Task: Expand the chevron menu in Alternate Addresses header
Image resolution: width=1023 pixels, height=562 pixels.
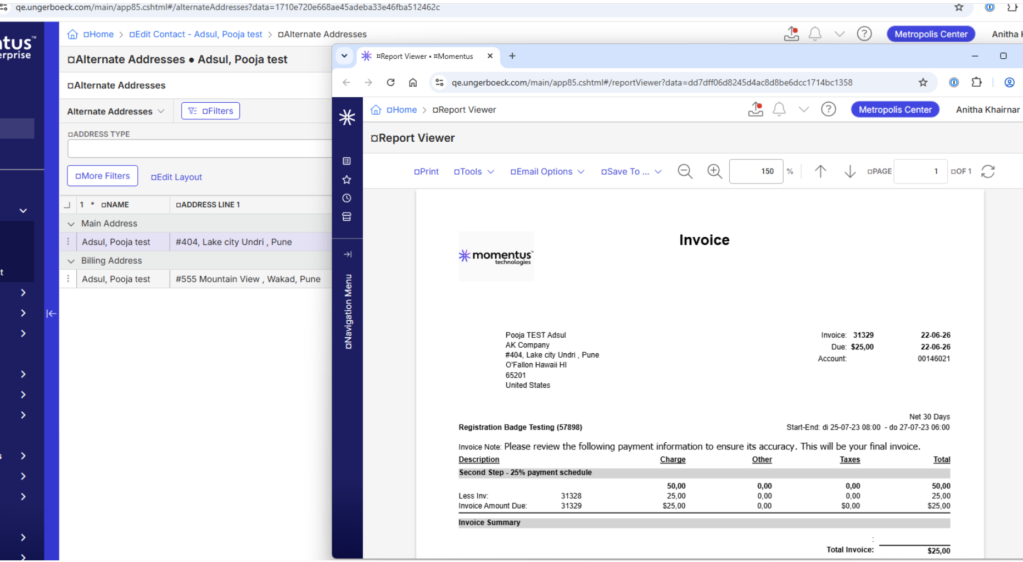Action: (840, 34)
